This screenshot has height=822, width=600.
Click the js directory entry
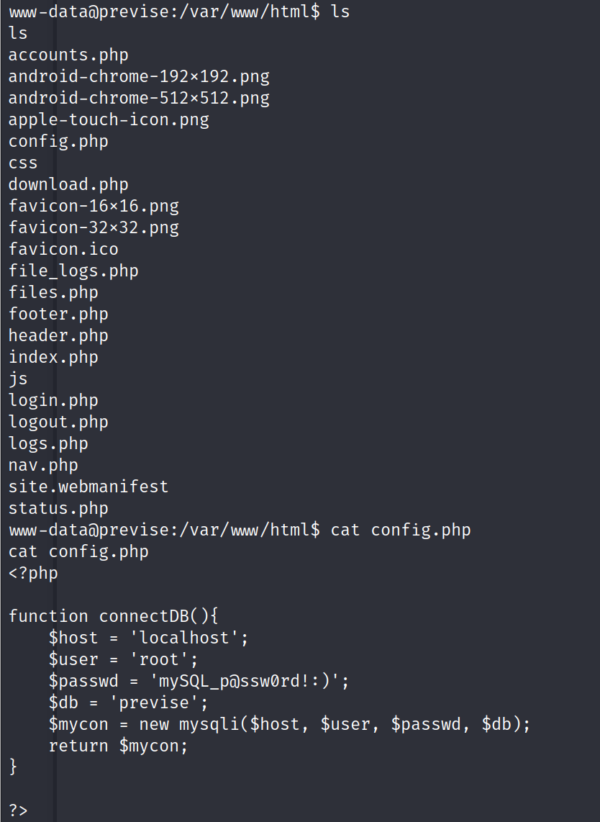pyautogui.click(x=18, y=379)
